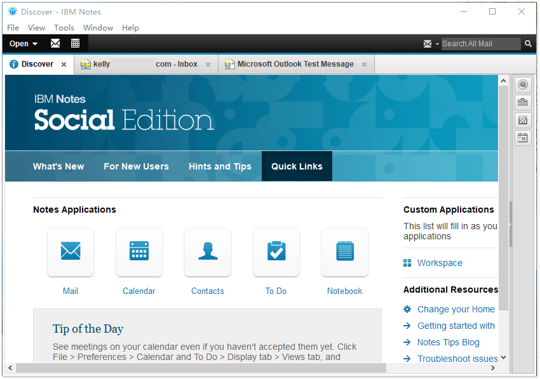Open the Calendar toolbar grid icon

75,43
